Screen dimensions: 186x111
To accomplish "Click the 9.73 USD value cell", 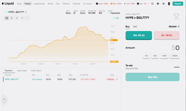I will [x=72, y=79].
